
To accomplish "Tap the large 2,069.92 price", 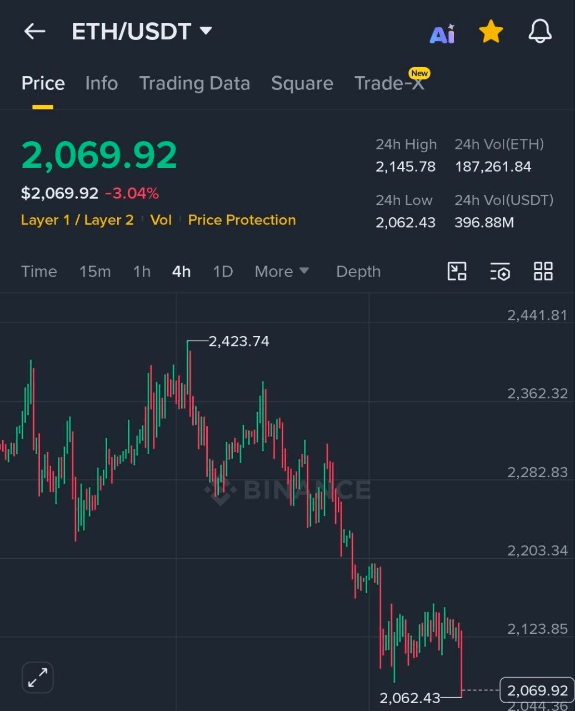I will point(99,155).
